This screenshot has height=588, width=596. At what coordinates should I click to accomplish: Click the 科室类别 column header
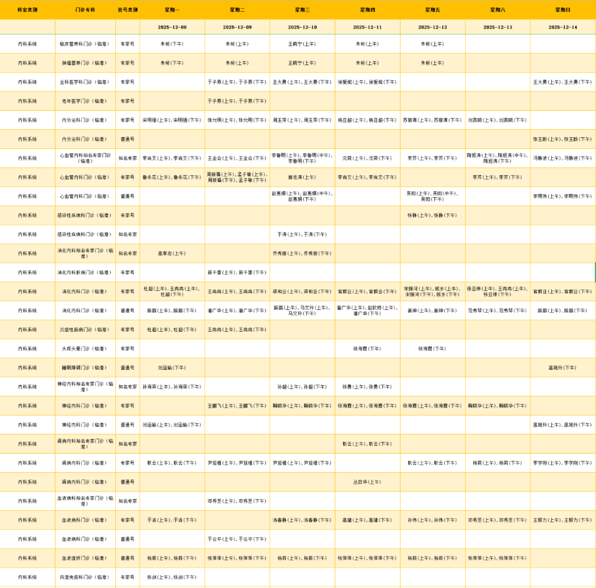coord(28,10)
